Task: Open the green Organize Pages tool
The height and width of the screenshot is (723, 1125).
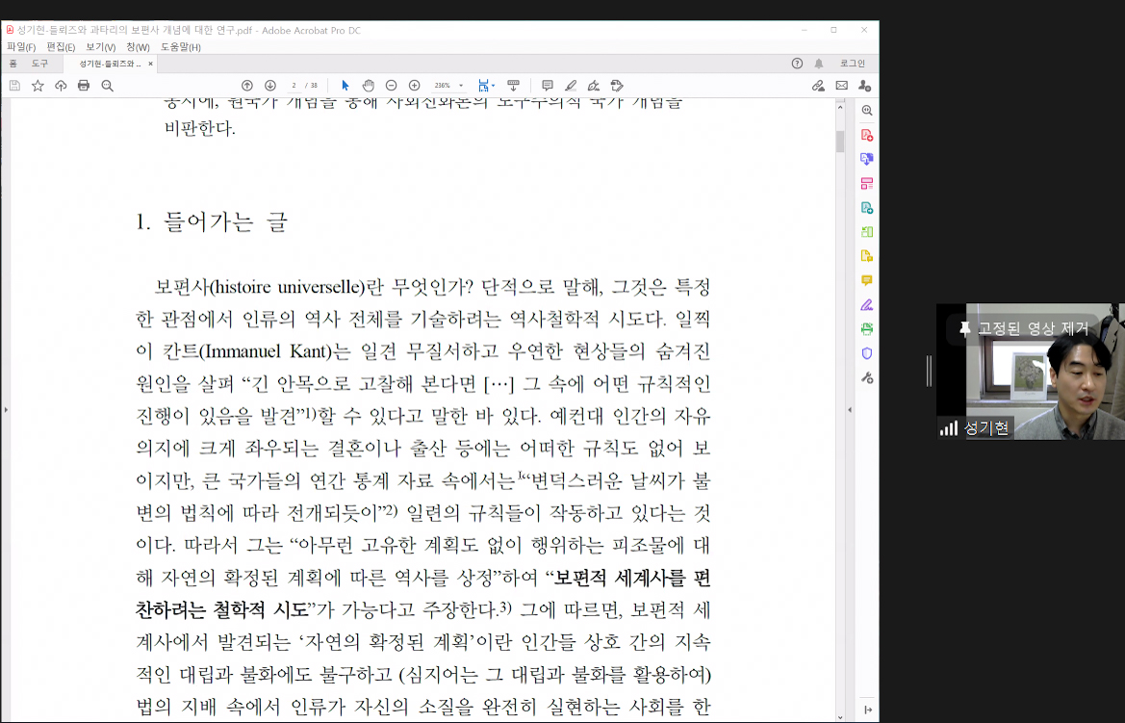Action: (867, 232)
